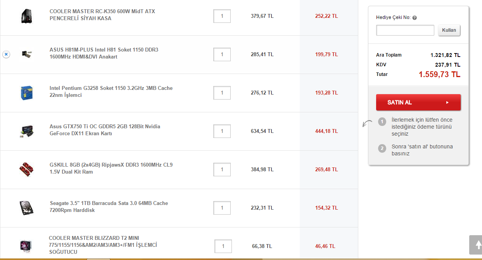Click the GSKILL RipjawsX RAM thumbnail
Viewport: 482px width, 260px height.
(x=26, y=169)
